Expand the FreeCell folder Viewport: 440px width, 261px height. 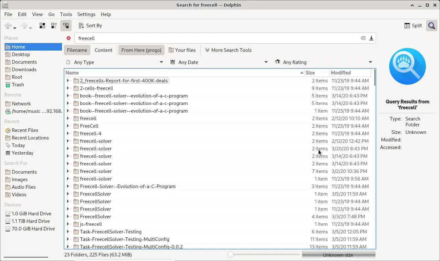pyautogui.click(x=68, y=126)
